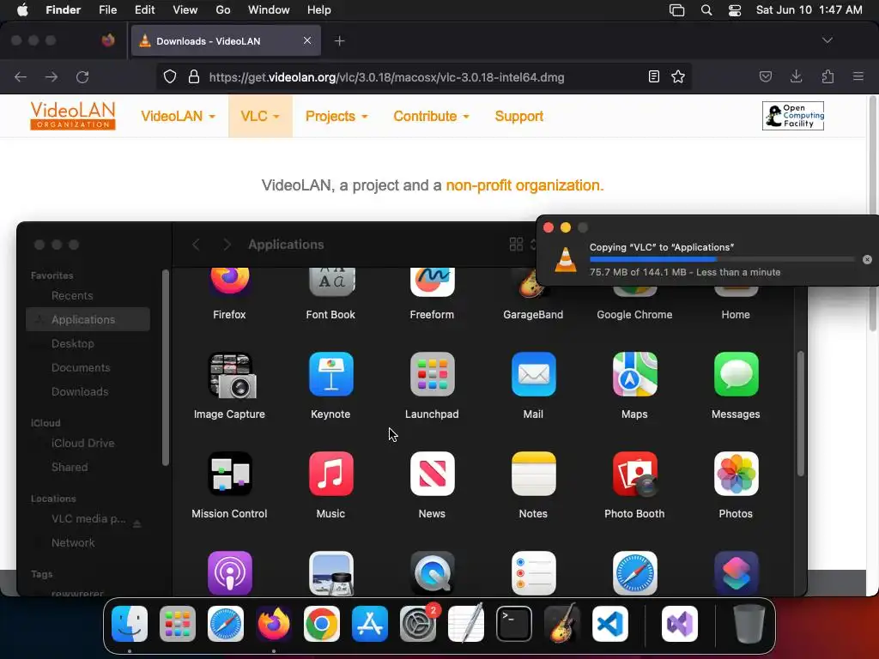
Task: Expand the VideoLAN navigation dropdown
Action: 178,116
